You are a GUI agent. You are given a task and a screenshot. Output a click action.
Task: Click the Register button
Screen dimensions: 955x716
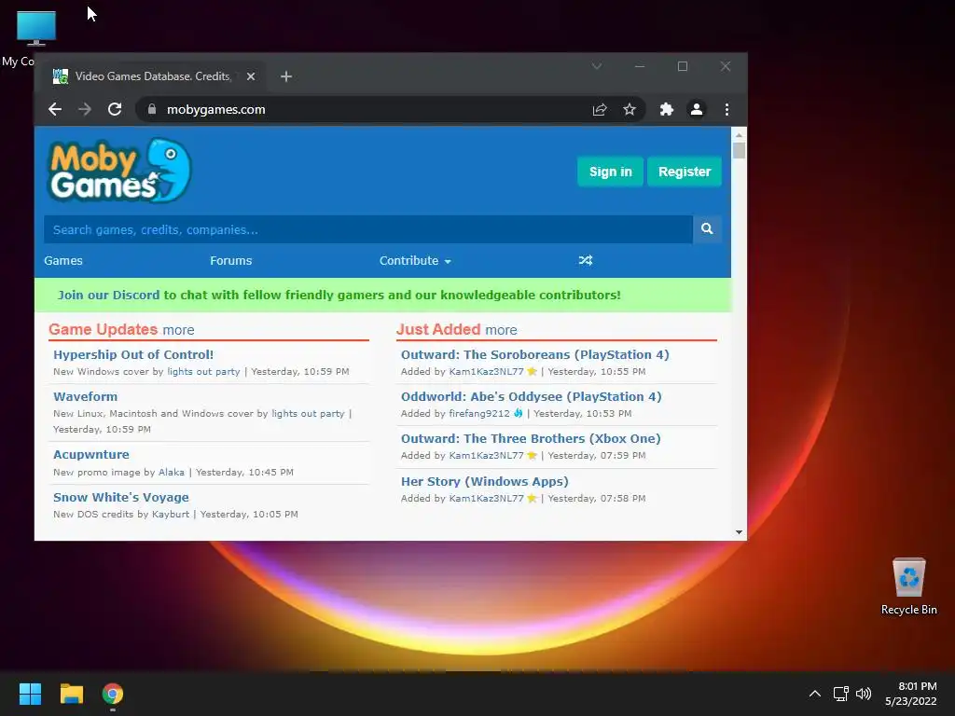pos(685,172)
